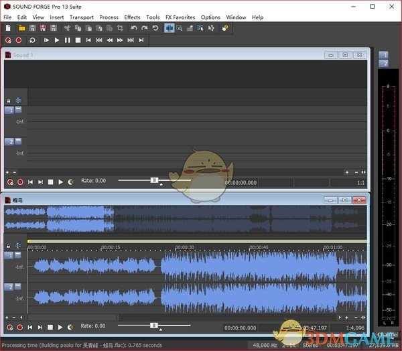The image size is (402, 351).
Task: Minimize the 蜂鸟 data window
Action: (330, 200)
